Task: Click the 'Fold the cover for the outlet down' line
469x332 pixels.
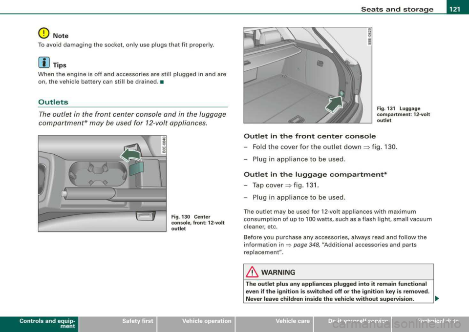Action: pos(320,147)
